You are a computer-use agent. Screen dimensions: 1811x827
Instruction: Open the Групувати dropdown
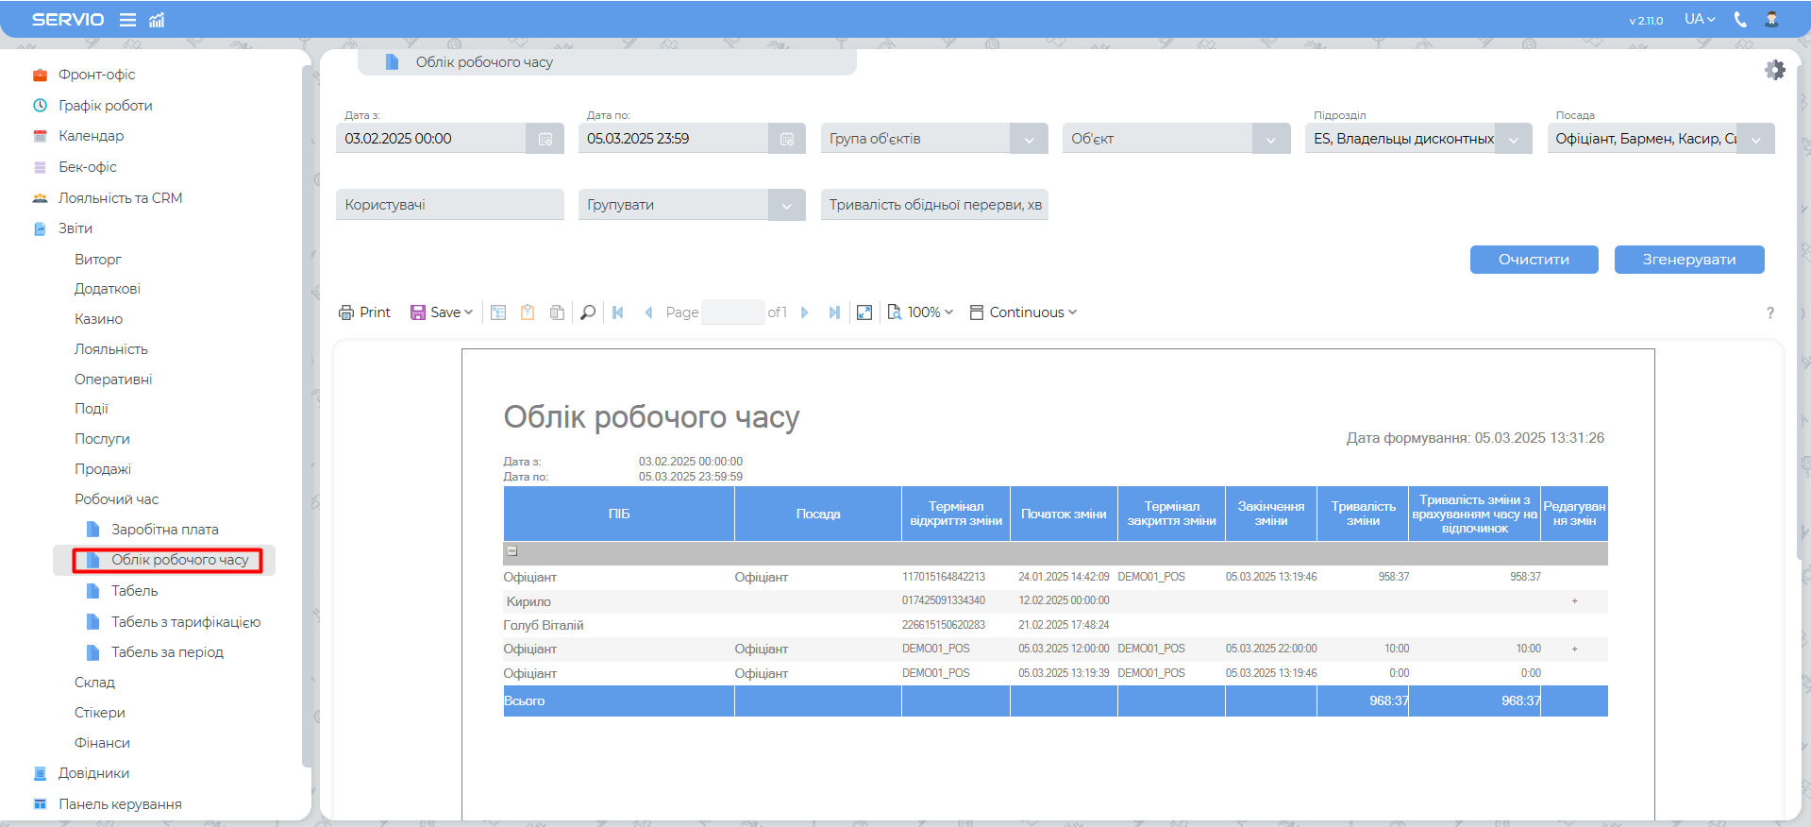[786, 205]
